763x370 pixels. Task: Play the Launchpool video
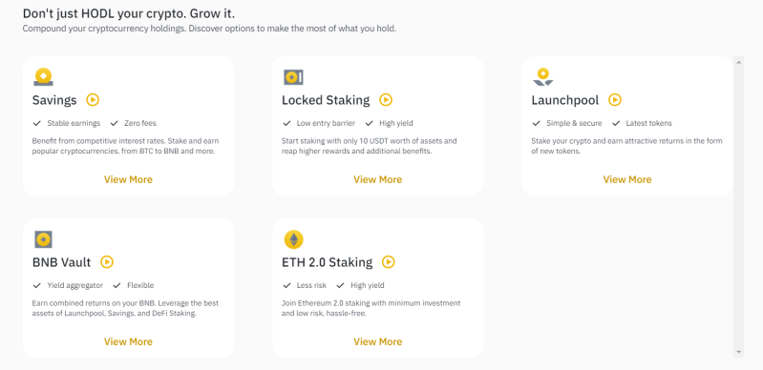pos(615,100)
